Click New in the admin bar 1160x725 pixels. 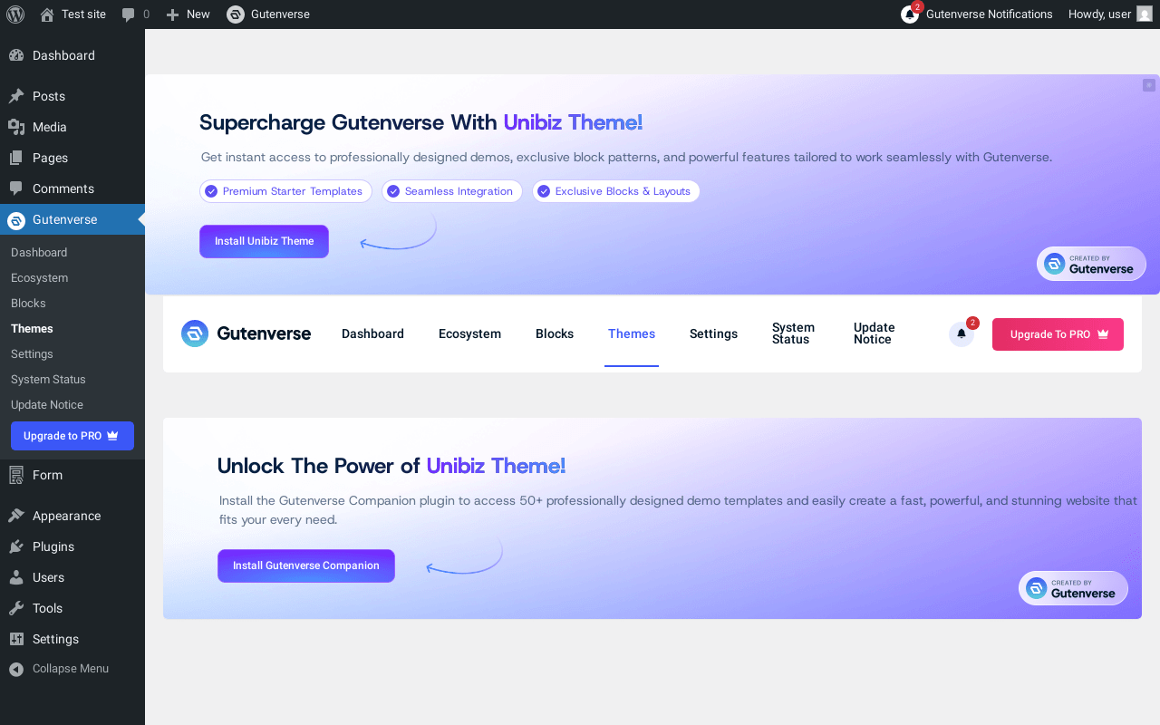188,14
